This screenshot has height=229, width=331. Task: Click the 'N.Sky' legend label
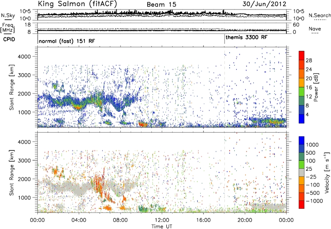point(8,15)
